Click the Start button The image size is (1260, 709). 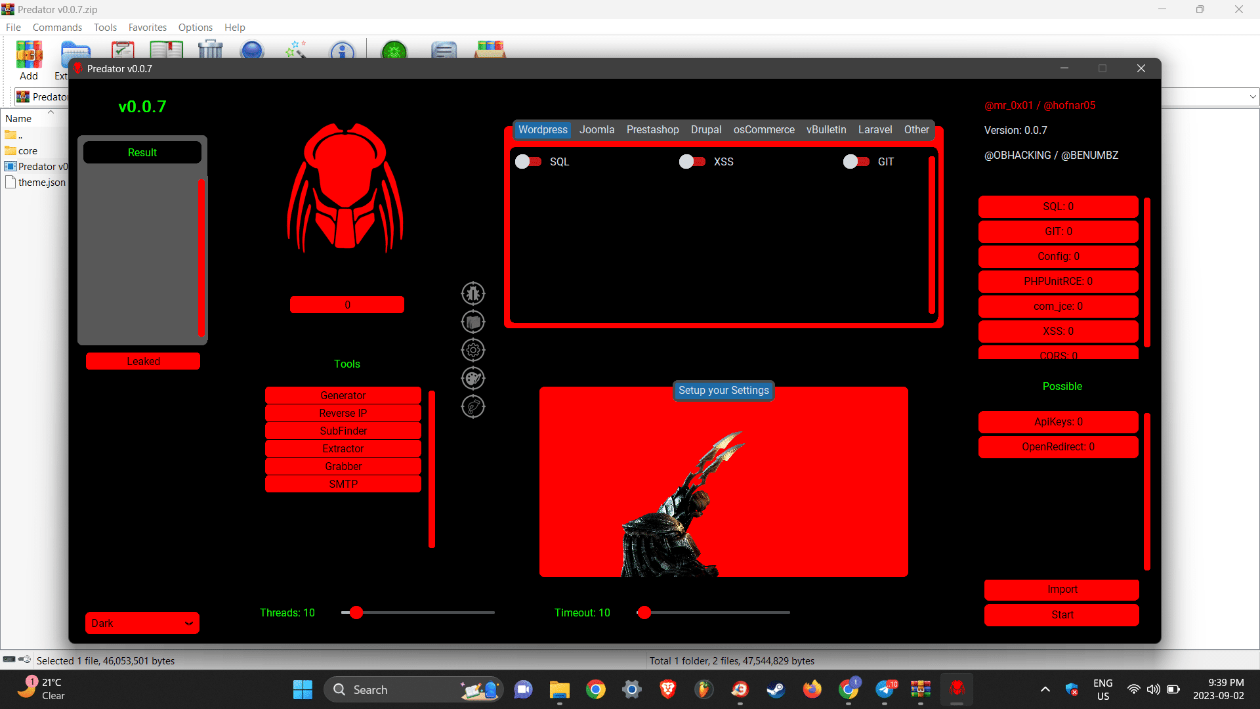(1061, 614)
